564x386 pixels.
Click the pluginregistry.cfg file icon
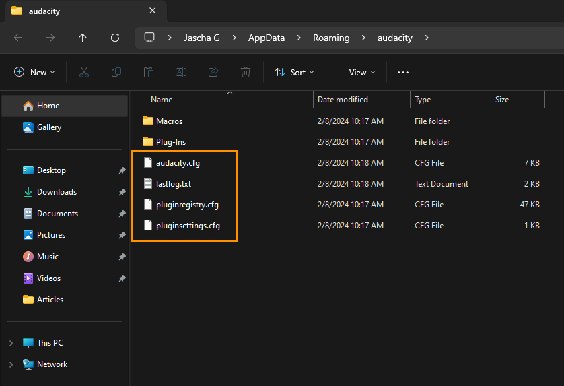coord(148,204)
